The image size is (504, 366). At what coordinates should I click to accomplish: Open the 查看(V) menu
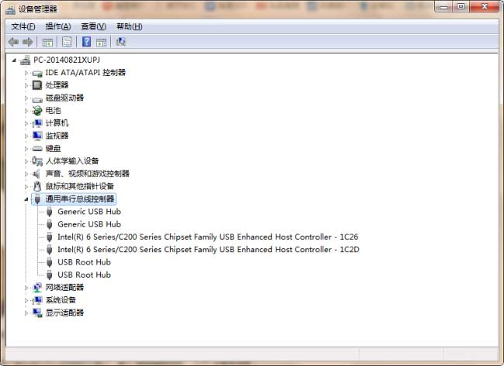click(x=94, y=26)
